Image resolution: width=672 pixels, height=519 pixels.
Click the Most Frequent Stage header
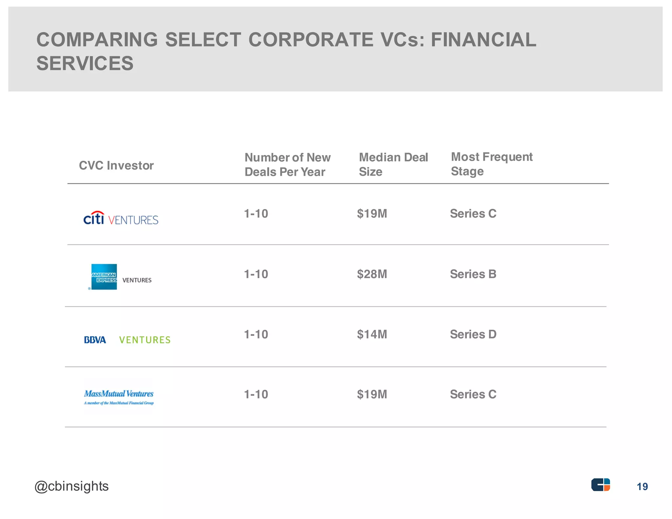pyautogui.click(x=492, y=164)
